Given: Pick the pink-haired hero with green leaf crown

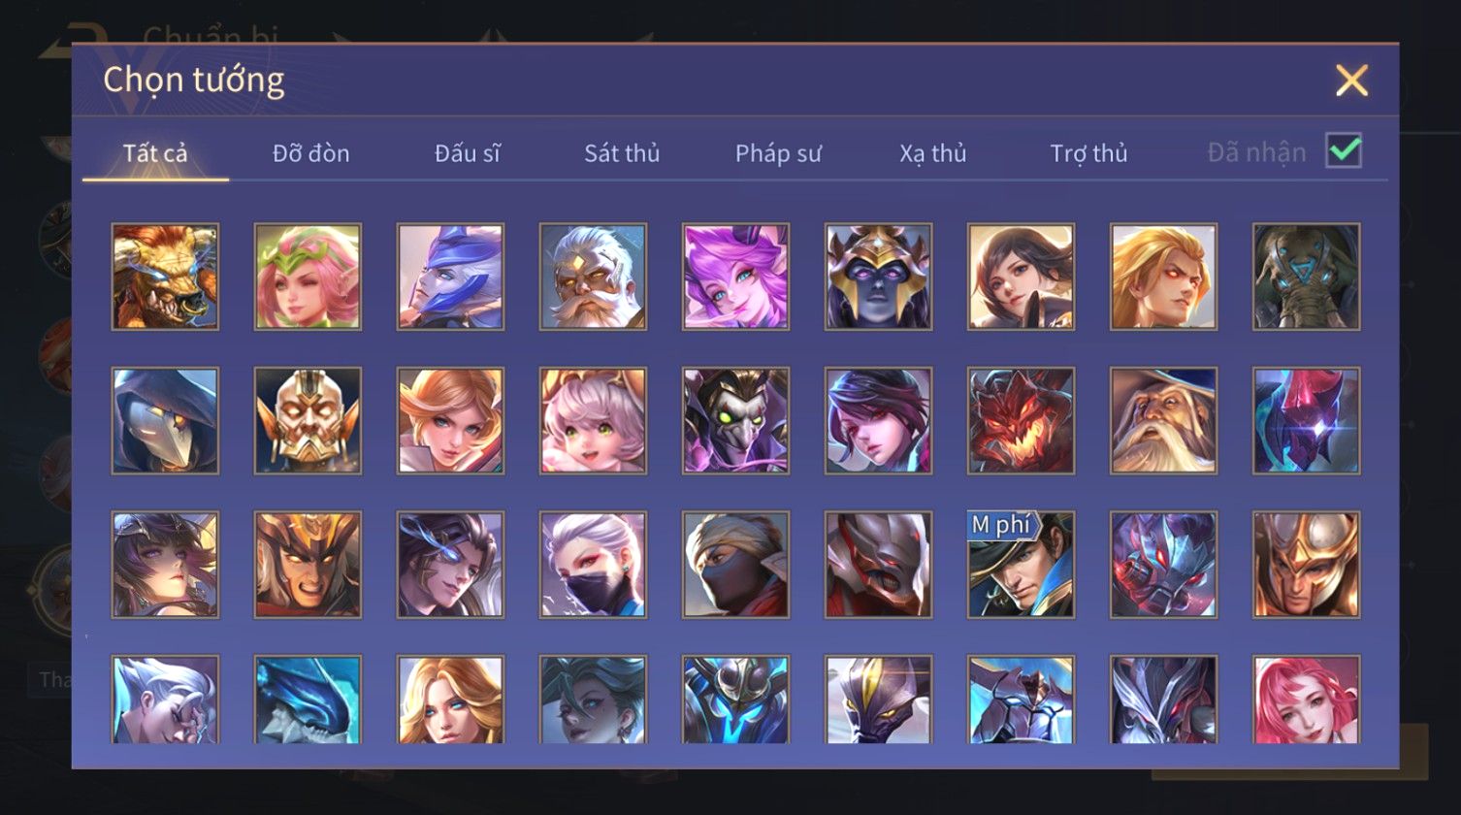Looking at the screenshot, I should (308, 277).
